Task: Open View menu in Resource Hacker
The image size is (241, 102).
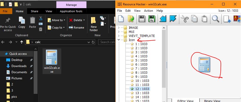Action: click(x=137, y=11)
